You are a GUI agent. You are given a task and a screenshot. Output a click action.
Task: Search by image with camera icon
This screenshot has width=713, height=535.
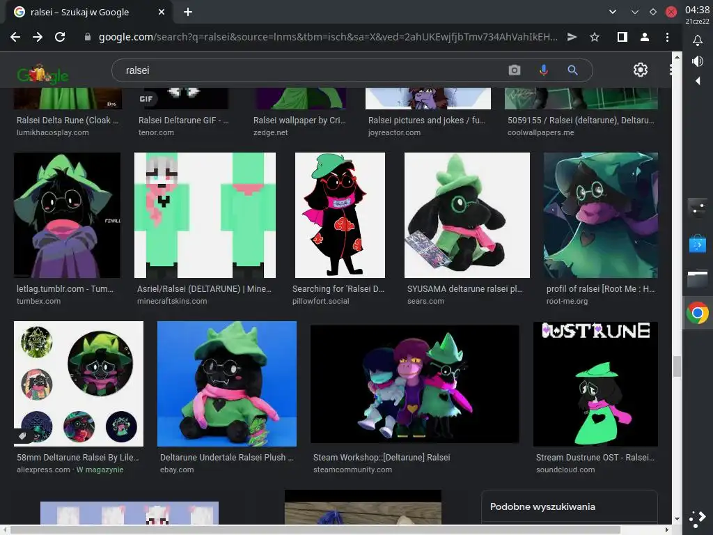(x=515, y=70)
